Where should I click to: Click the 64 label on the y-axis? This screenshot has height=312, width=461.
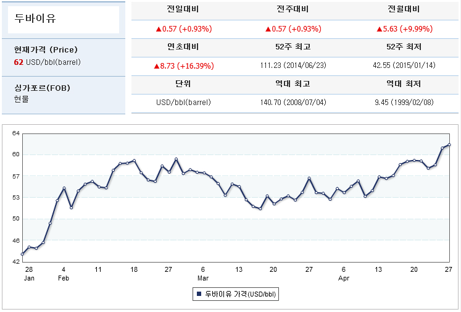click(x=16, y=133)
